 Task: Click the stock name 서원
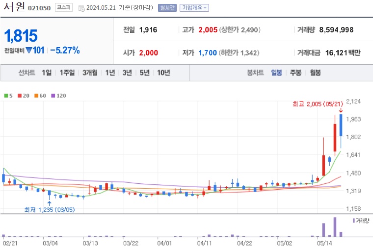click(x=14, y=6)
